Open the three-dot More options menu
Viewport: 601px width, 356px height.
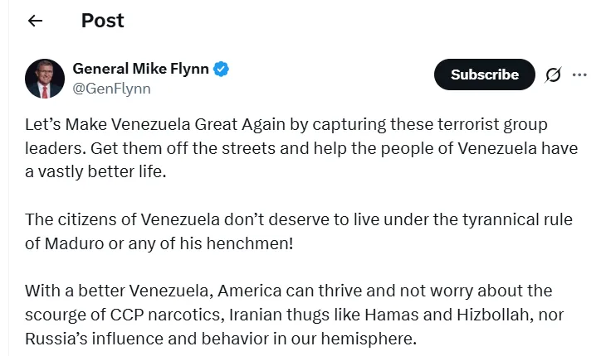579,75
